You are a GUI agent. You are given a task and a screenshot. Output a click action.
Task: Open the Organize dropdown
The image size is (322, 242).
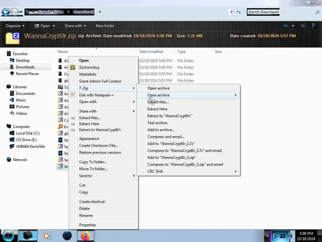pos(15,26)
